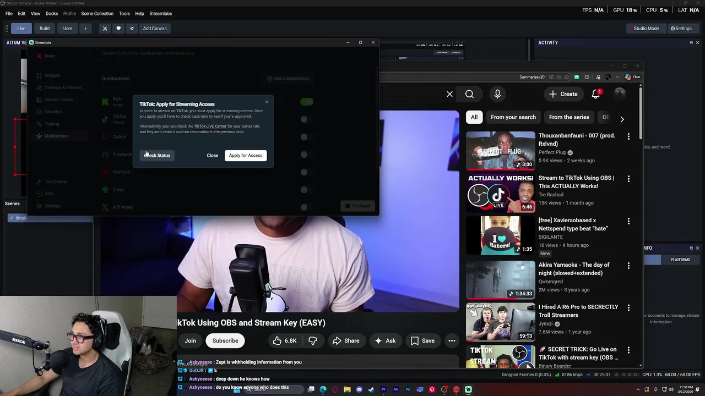Click Widgets in Streamlabs sidebar

point(52,75)
